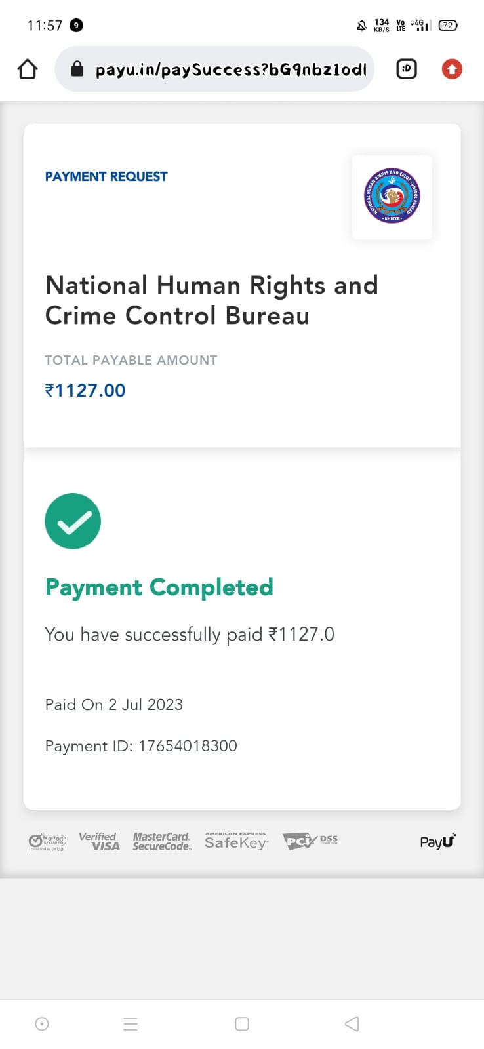Tap the PayU logo in footer
The image size is (484, 1049).
[437, 841]
